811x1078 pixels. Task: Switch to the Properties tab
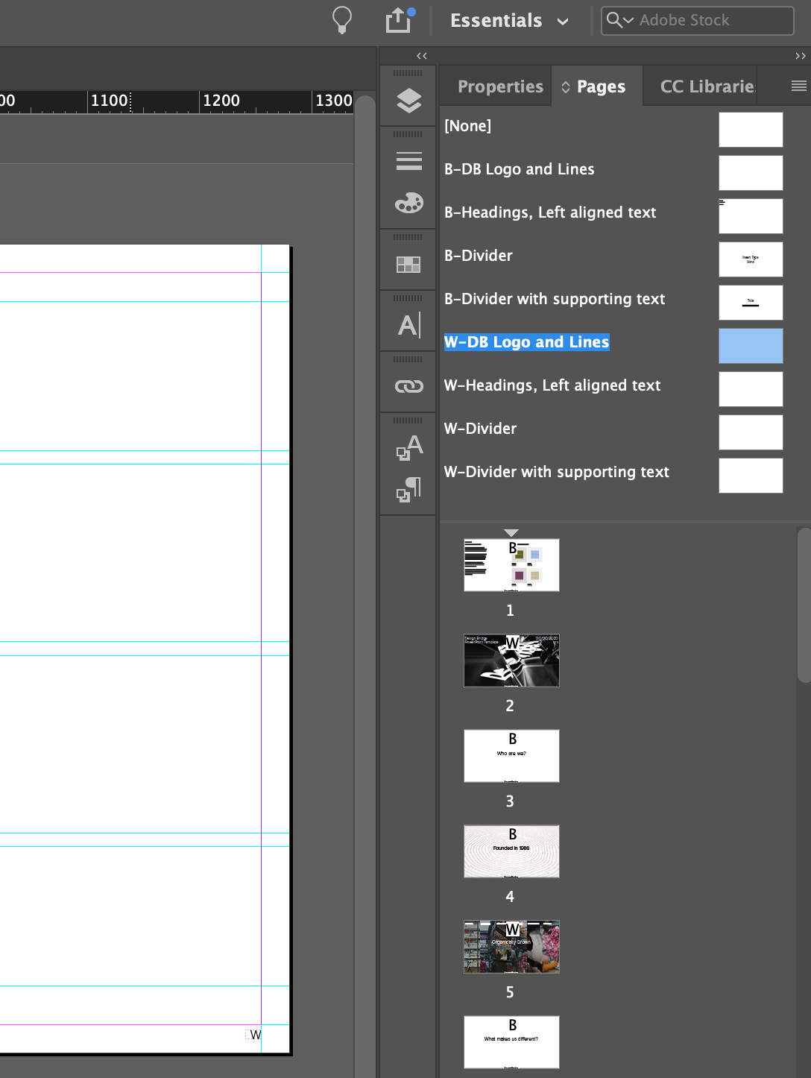coord(500,86)
